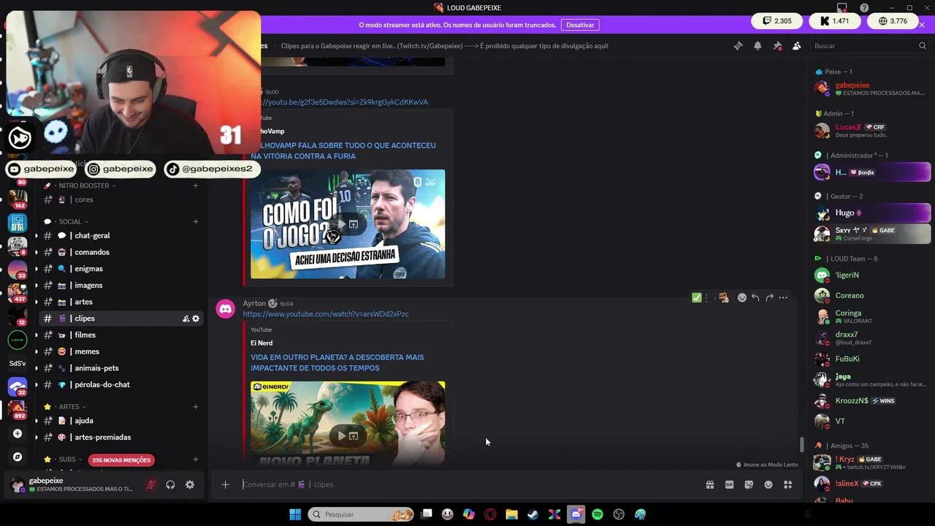
Task: Open Explore servers compass icon
Action: coord(18,457)
